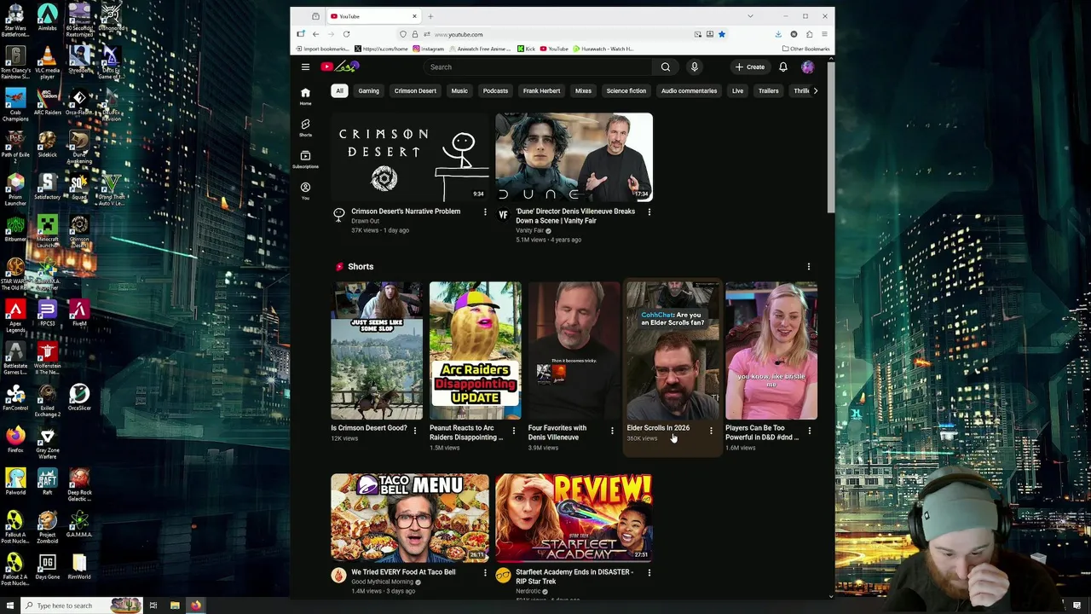
Task: Open the Instagram bookmark
Action: click(x=429, y=49)
